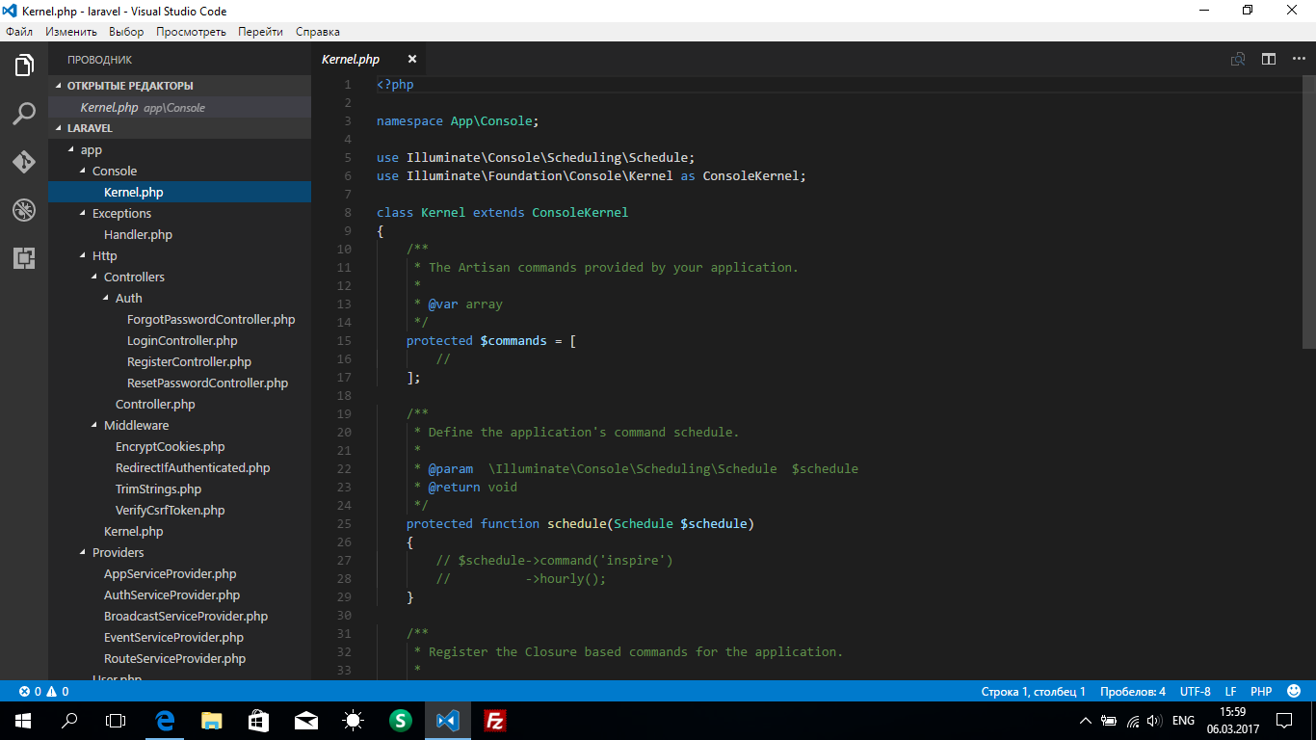
Task: Click the split editor icon
Action: tap(1269, 60)
